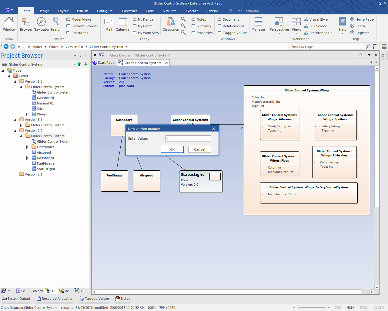388x311 pixels.
Task: Toggle the Tagged Values window option
Action: 232,33
